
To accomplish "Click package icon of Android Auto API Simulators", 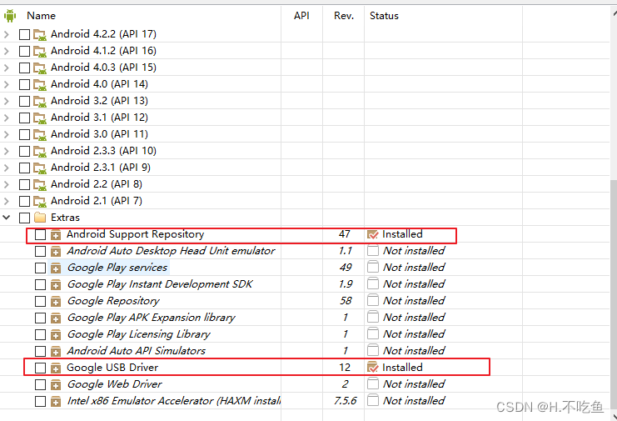I will coord(56,352).
